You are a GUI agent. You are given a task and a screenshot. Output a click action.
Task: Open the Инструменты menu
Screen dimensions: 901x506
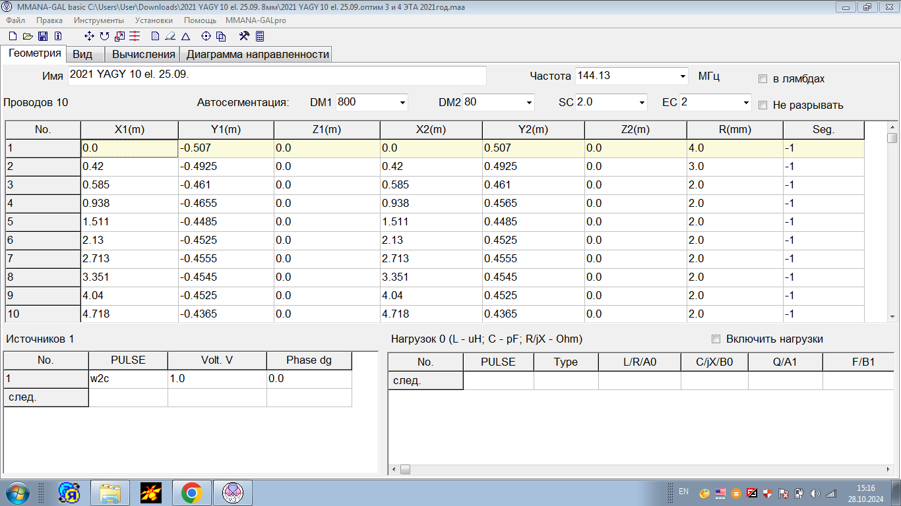click(x=99, y=20)
